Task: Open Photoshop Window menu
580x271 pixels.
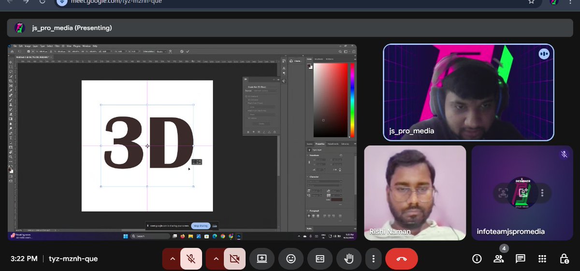Action: (x=87, y=46)
